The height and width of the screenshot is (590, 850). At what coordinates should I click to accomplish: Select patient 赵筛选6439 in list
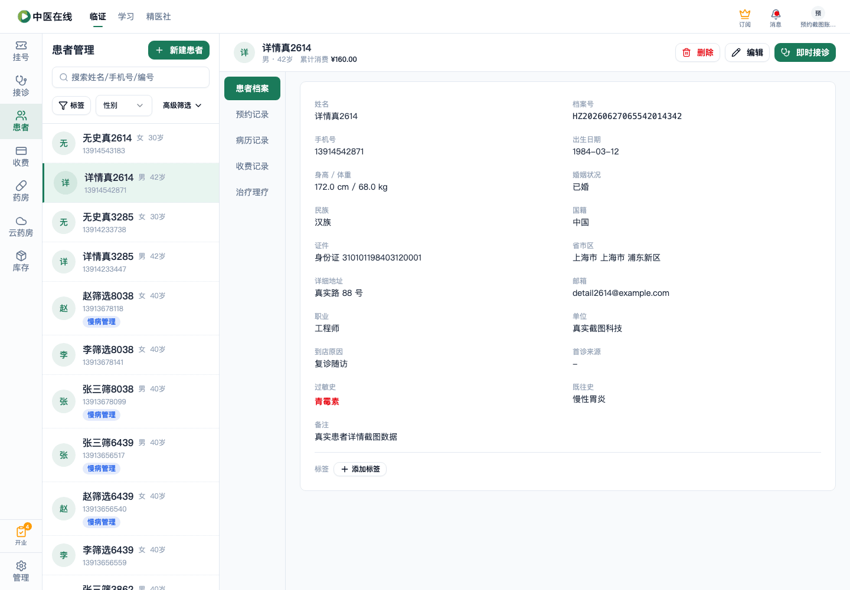(x=131, y=509)
